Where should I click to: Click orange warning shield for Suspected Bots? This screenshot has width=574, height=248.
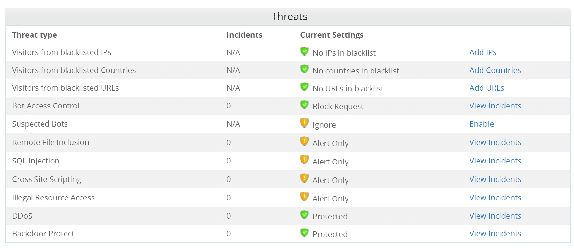[304, 123]
